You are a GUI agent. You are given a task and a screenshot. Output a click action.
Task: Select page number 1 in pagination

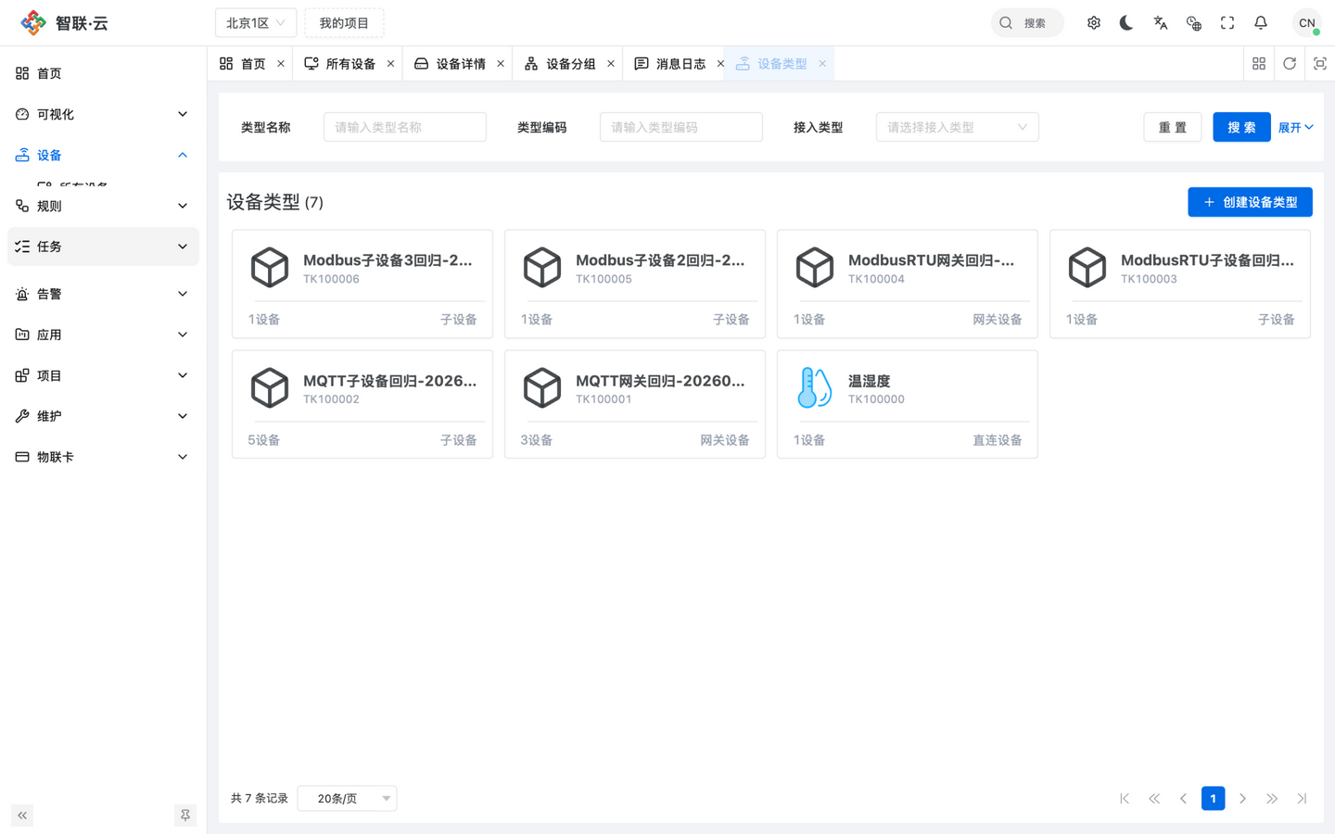(1214, 799)
